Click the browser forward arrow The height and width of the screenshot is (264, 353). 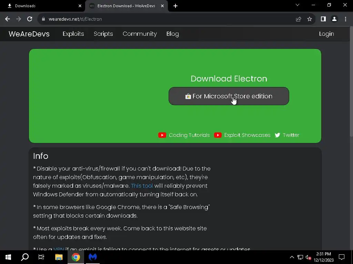(x=19, y=19)
